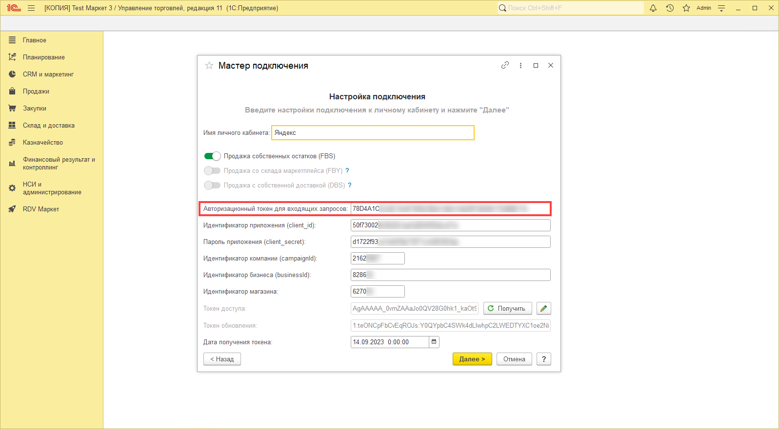Open the history clock icon
The image size is (779, 429).
pos(670,8)
